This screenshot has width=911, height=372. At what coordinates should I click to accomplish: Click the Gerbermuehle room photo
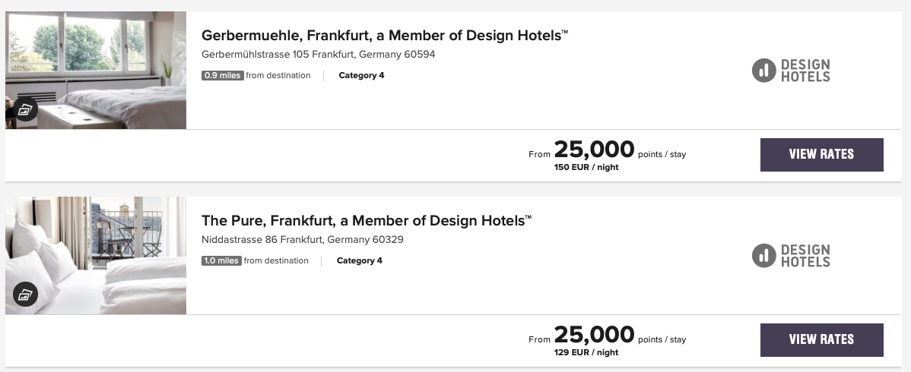96,61
